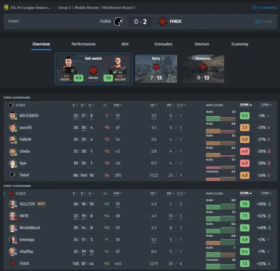Click the MVP badge next to SELLTER
The height and width of the screenshot is (271, 280).
tap(41, 204)
